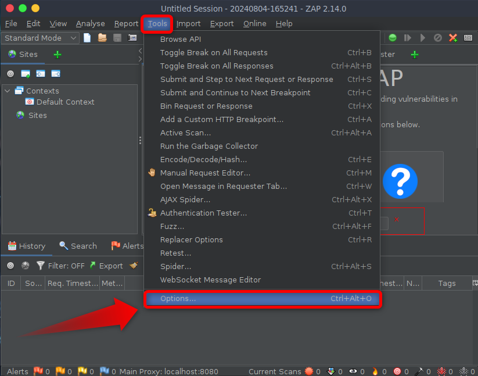Click the Export Context icon
Screen dimensions: 478x376
coord(56,74)
